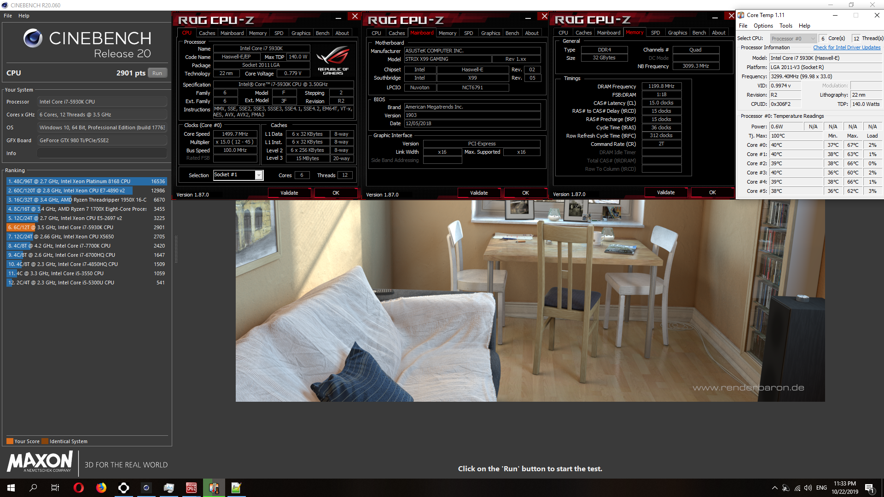The width and height of the screenshot is (884, 497).
Task: Open the Windows Start menu
Action: pyautogui.click(x=11, y=488)
